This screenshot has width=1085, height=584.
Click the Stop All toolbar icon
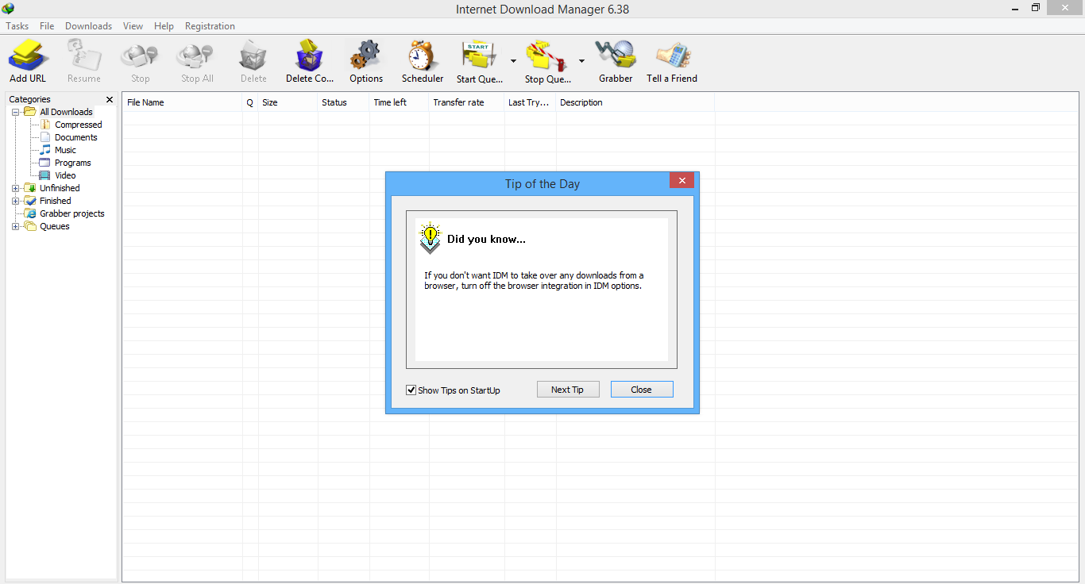coord(196,56)
